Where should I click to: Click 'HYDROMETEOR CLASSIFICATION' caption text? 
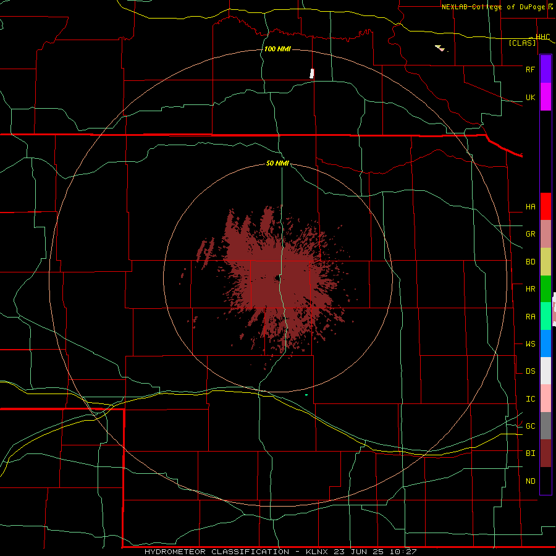click(217, 552)
